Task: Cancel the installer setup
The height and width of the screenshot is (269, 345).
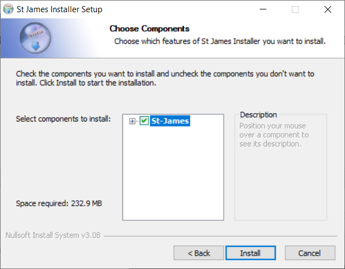Action: point(310,253)
